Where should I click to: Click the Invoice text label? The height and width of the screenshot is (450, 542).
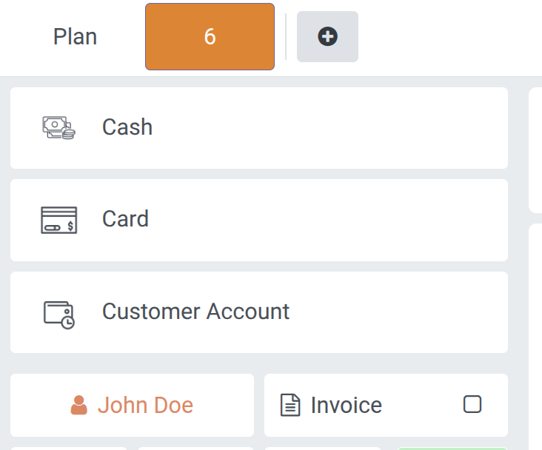pyautogui.click(x=346, y=406)
